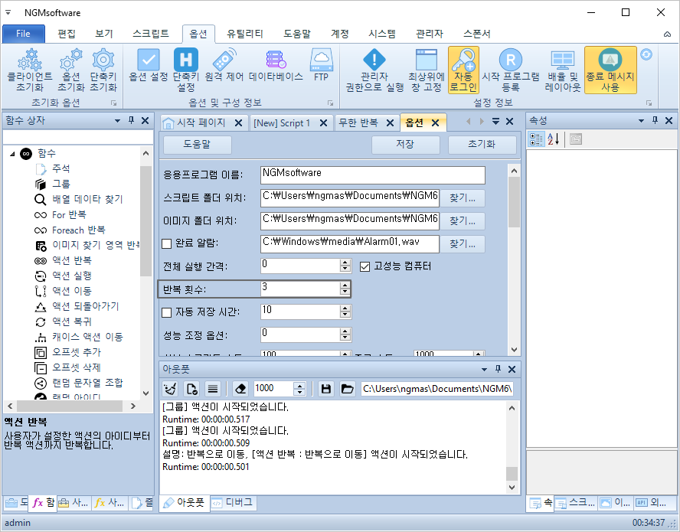The width and height of the screenshot is (680, 532).
Task: Click property pages icon in 속성 panel
Action: [576, 139]
